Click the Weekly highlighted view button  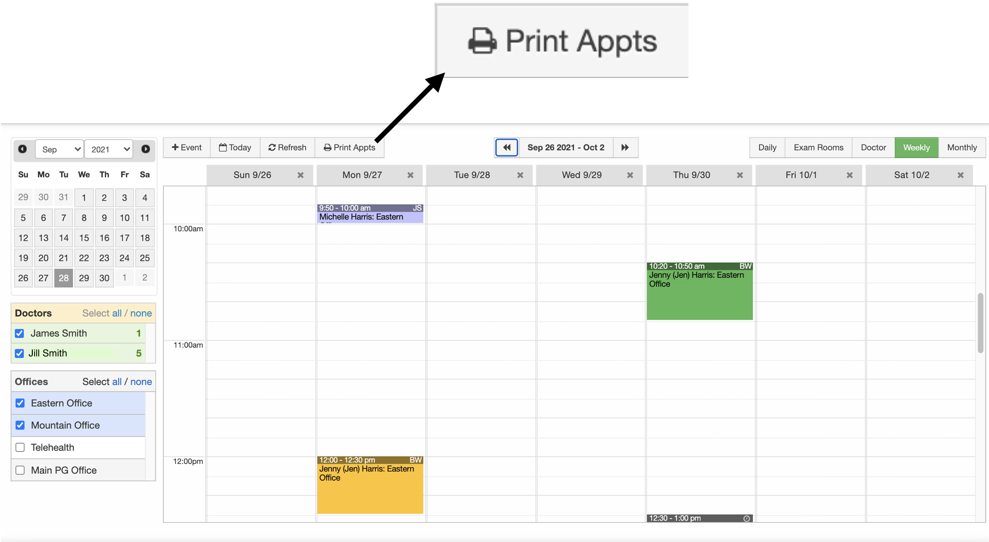tap(916, 148)
